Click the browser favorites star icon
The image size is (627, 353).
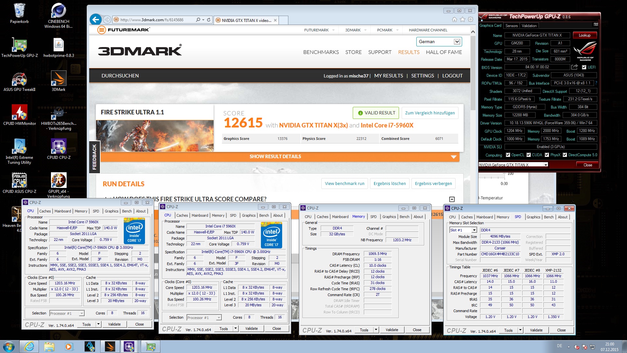point(462,20)
